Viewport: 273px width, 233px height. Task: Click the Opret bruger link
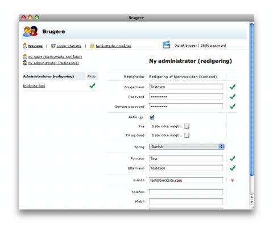pos(185,46)
